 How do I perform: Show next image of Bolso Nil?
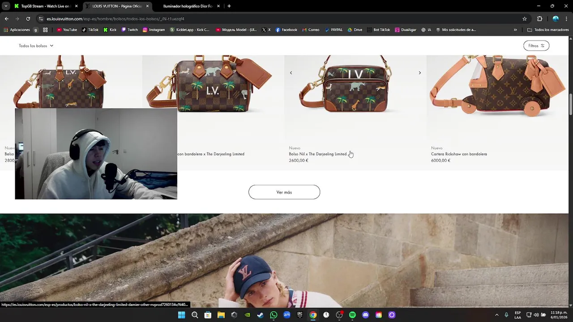coord(419,72)
